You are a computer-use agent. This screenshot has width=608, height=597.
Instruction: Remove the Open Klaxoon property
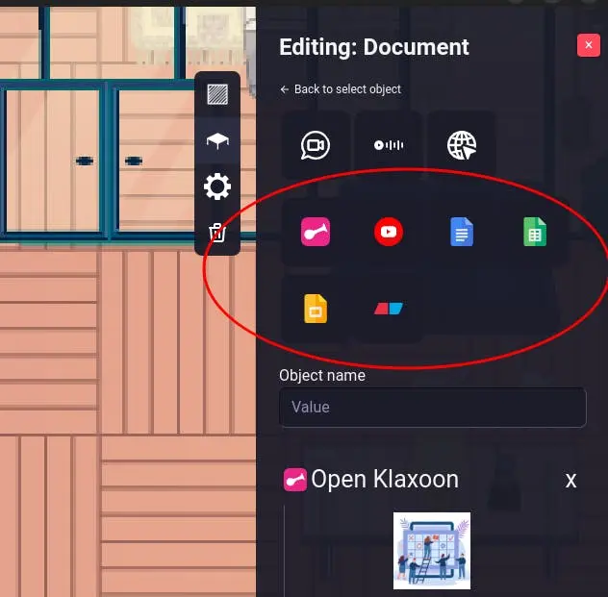coord(570,481)
